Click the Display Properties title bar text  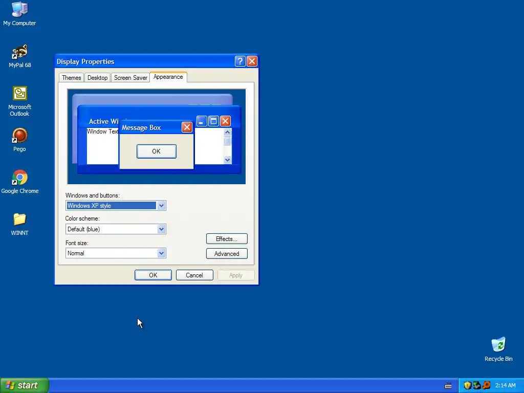[x=85, y=61]
